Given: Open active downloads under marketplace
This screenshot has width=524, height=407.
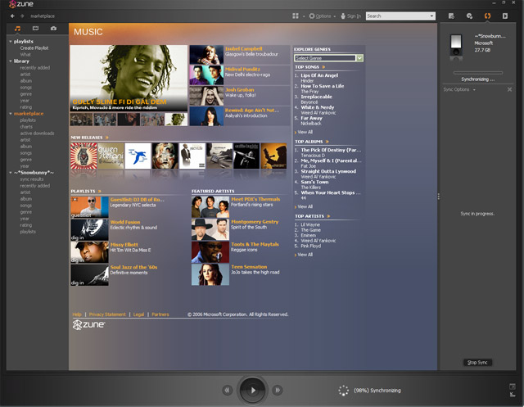Looking at the screenshot, I should tap(37, 133).
